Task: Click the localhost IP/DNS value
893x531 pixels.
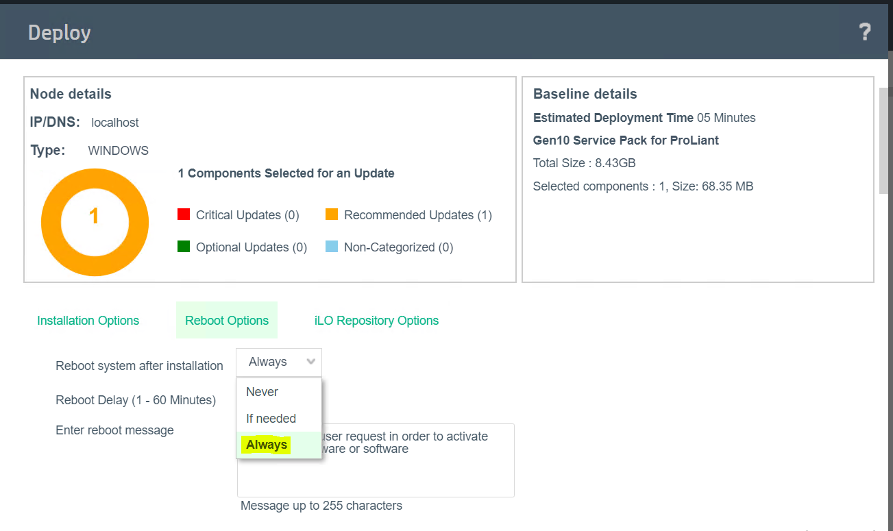Action: click(115, 123)
